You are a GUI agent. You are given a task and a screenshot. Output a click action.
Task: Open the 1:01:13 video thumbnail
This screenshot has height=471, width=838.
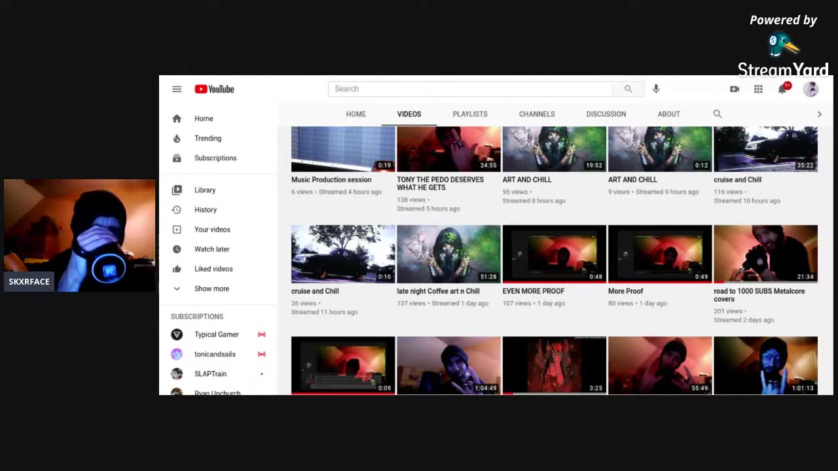click(766, 365)
